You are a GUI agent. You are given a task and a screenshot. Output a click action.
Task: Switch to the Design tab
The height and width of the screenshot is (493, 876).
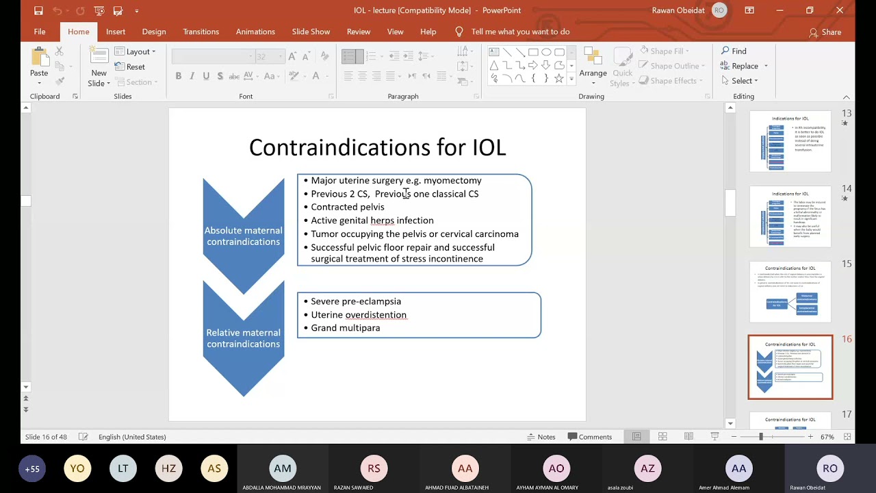[154, 31]
